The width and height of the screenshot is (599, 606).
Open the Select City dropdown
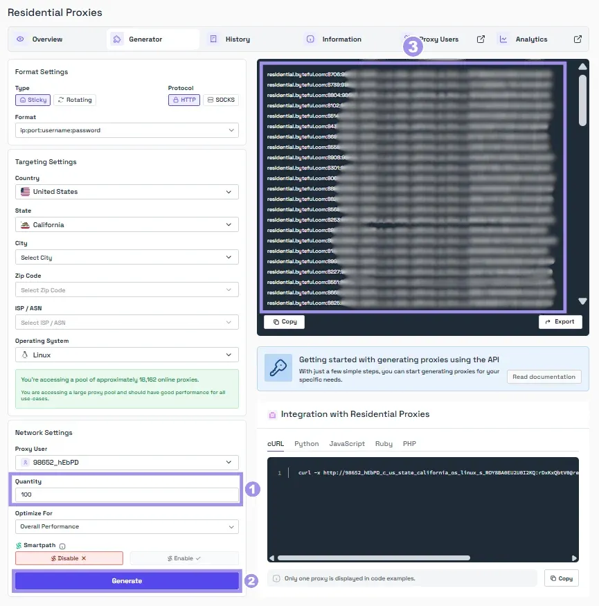tap(127, 258)
